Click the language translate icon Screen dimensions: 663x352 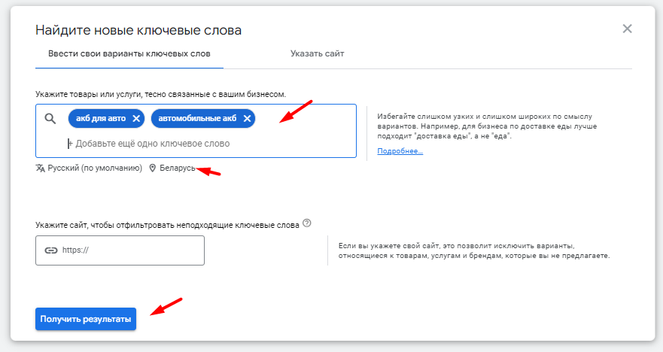40,168
